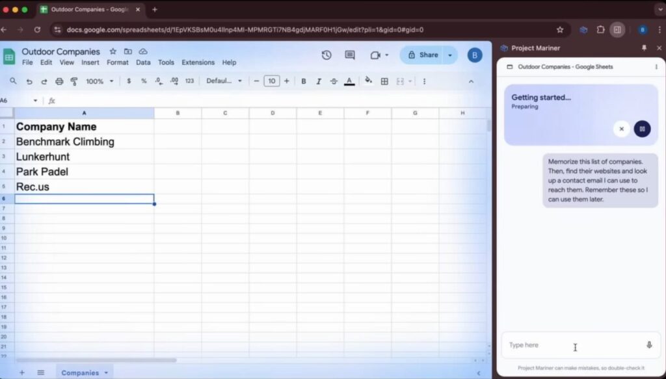Print the spreadsheet
This screenshot has height=379, width=666.
pos(59,81)
